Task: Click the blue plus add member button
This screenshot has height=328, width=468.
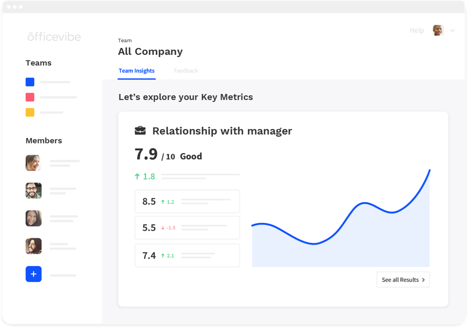Action: coord(34,274)
